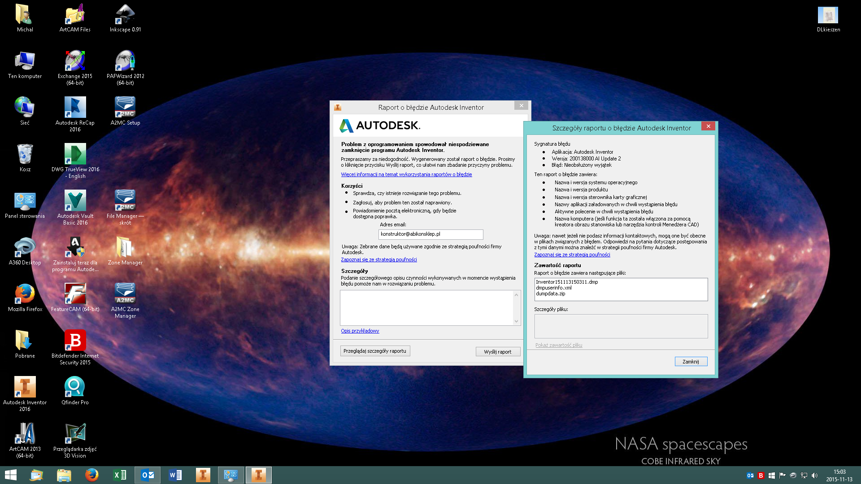Image resolution: width=861 pixels, height=484 pixels.
Task: Launch DWG TrueView 2016 English
Action: pos(75,160)
